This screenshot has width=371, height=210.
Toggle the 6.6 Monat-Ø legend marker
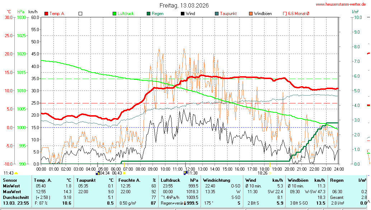[285, 14]
